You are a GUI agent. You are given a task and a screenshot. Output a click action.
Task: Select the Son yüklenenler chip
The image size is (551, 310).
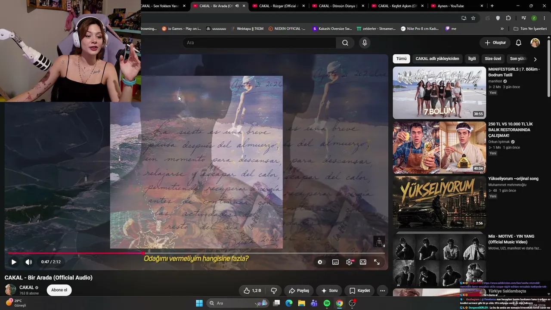(518, 59)
